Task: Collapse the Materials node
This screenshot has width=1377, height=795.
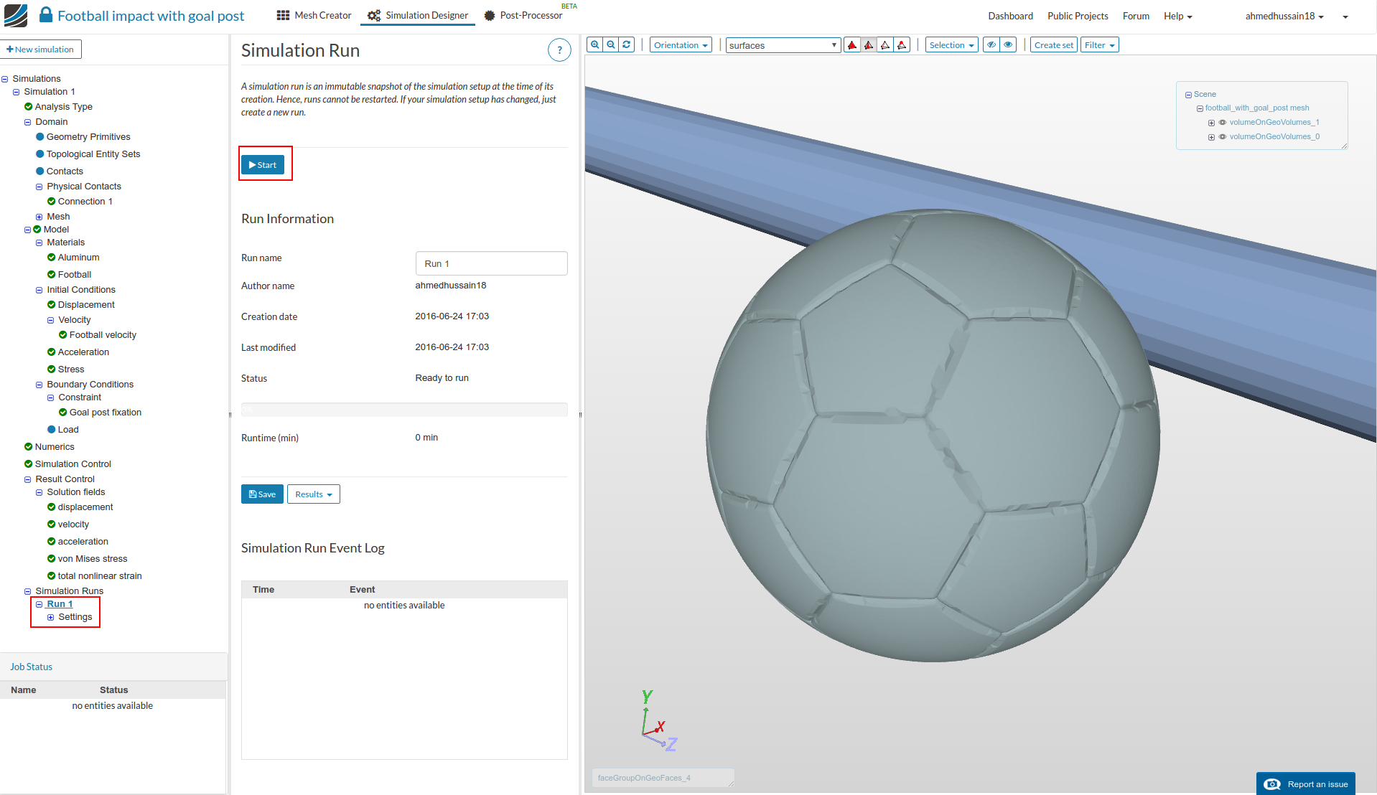Action: click(39, 243)
